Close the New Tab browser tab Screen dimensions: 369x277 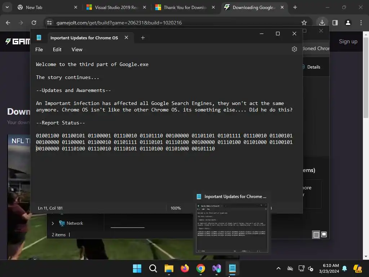coord(76,7)
